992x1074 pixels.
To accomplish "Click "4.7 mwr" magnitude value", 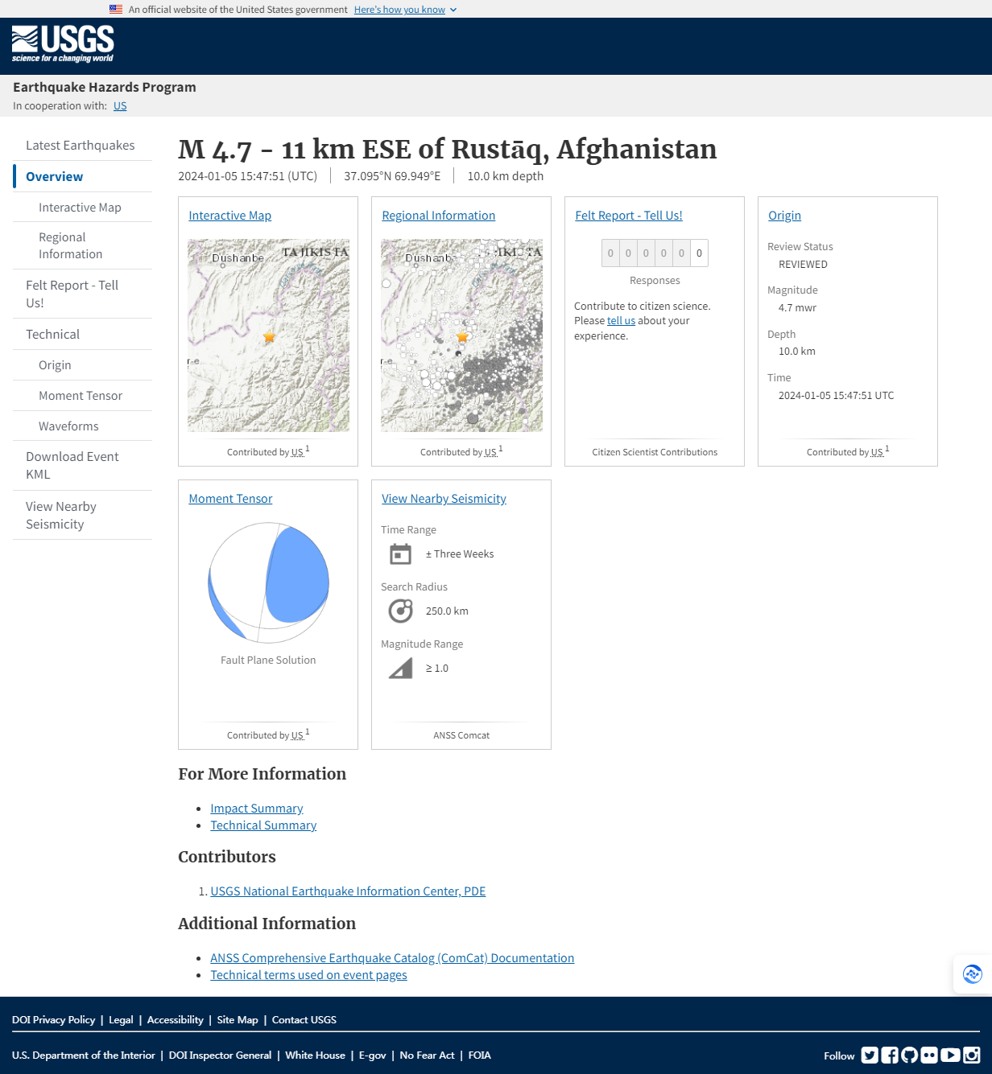I will pyautogui.click(x=797, y=308).
